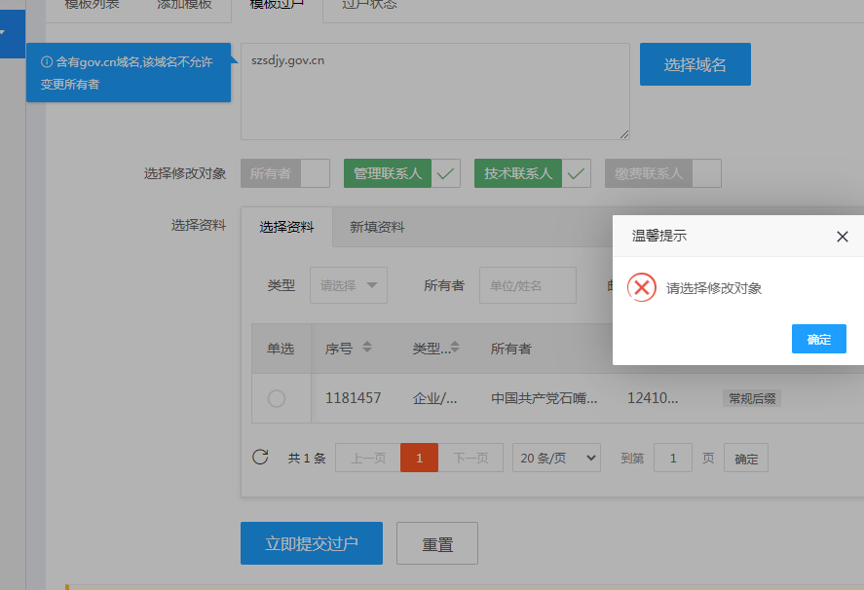Screen dimensions: 864x590
Task: Switch to the 选择资料 tab
Action: [286, 227]
